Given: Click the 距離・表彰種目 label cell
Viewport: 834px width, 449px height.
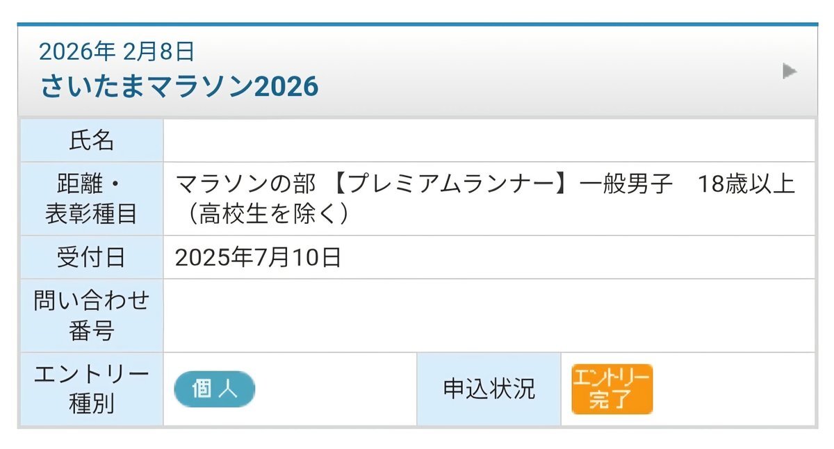Looking at the screenshot, I should [92, 199].
